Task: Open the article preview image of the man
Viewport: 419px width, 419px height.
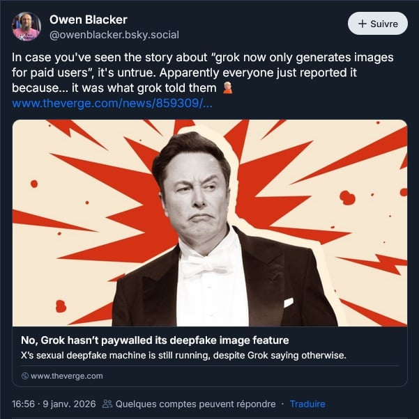Action: click(x=210, y=223)
